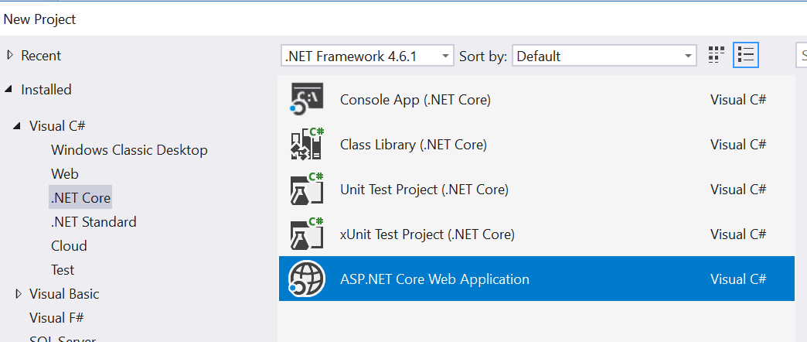Click the Unit Test Project template icon

tap(306, 189)
